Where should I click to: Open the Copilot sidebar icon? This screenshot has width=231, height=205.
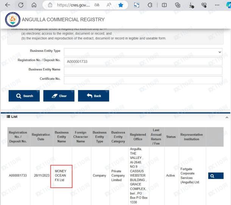228,5
